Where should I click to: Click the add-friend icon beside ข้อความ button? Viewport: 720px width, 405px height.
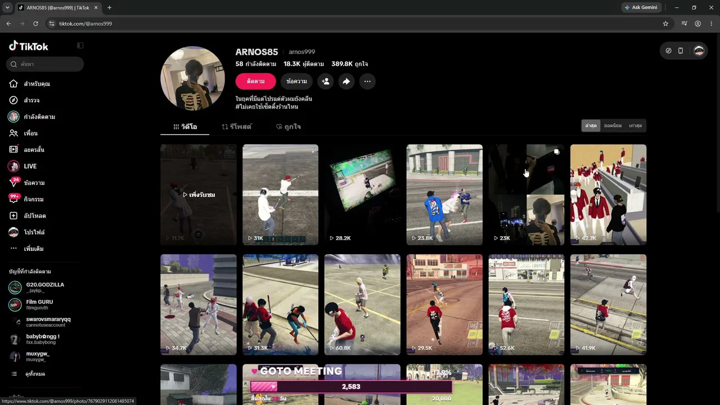click(x=325, y=82)
